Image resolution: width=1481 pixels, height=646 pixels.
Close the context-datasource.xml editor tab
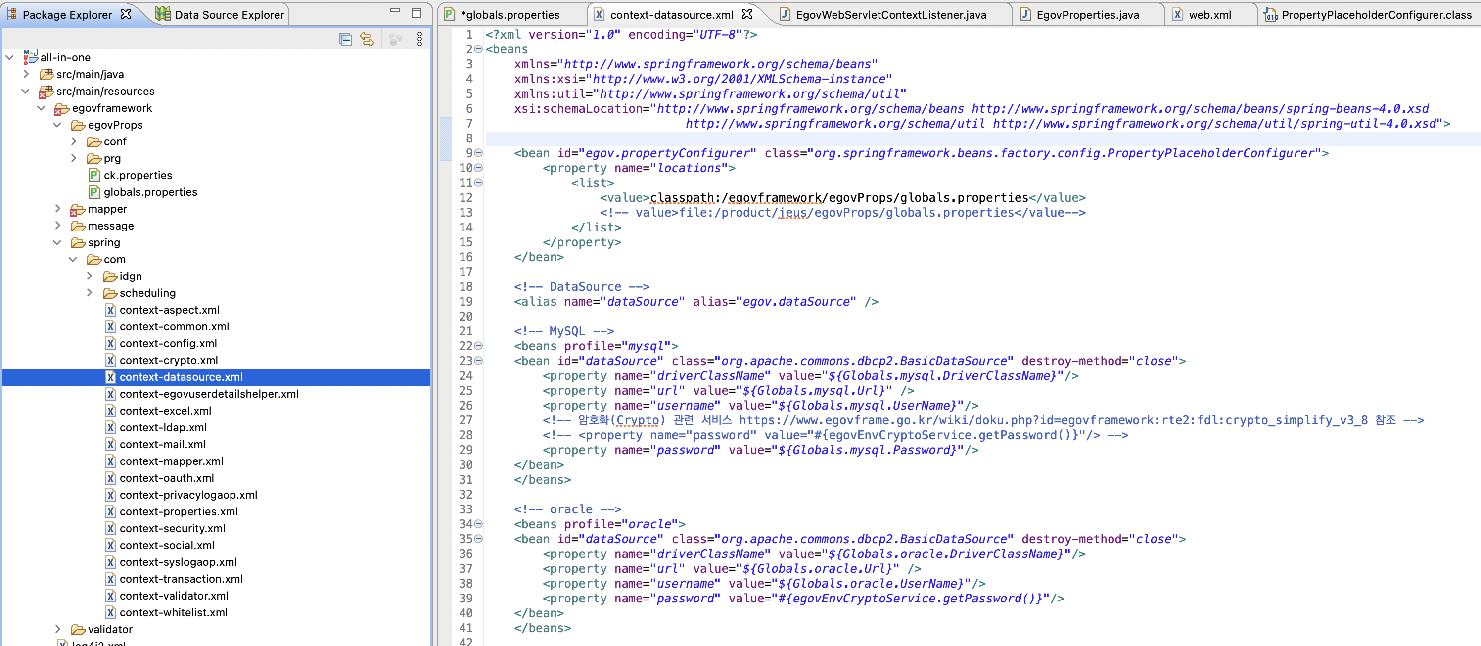tap(747, 14)
